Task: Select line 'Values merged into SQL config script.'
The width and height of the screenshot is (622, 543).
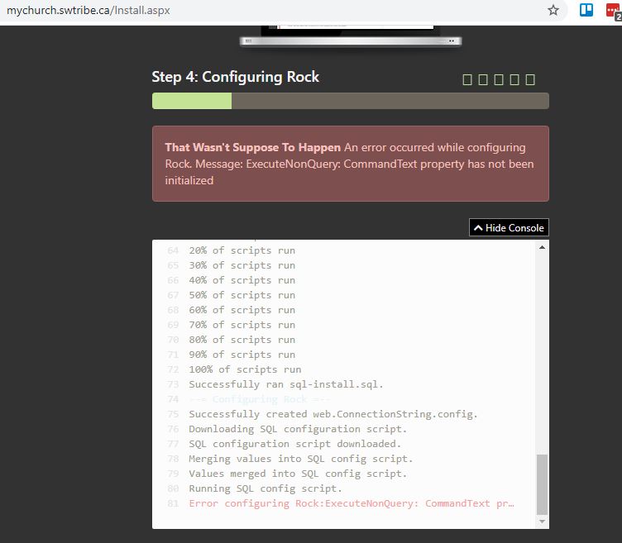Action: 298,474
